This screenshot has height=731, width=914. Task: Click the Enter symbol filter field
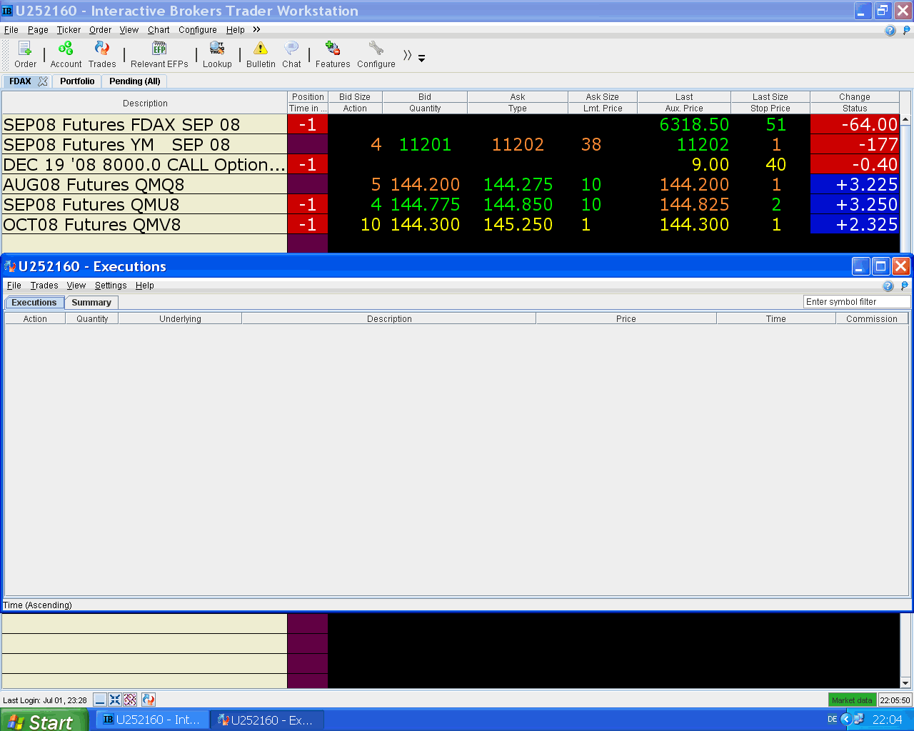857,302
